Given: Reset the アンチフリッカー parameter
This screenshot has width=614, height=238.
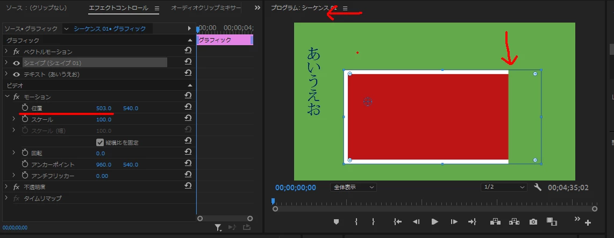Looking at the screenshot, I should tap(188, 175).
